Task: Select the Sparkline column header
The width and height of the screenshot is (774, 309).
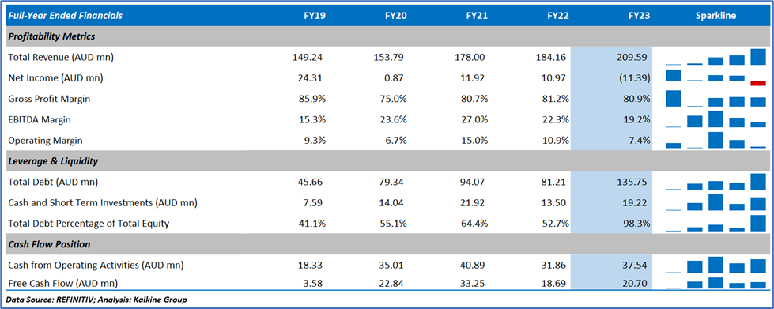Action: [715, 16]
